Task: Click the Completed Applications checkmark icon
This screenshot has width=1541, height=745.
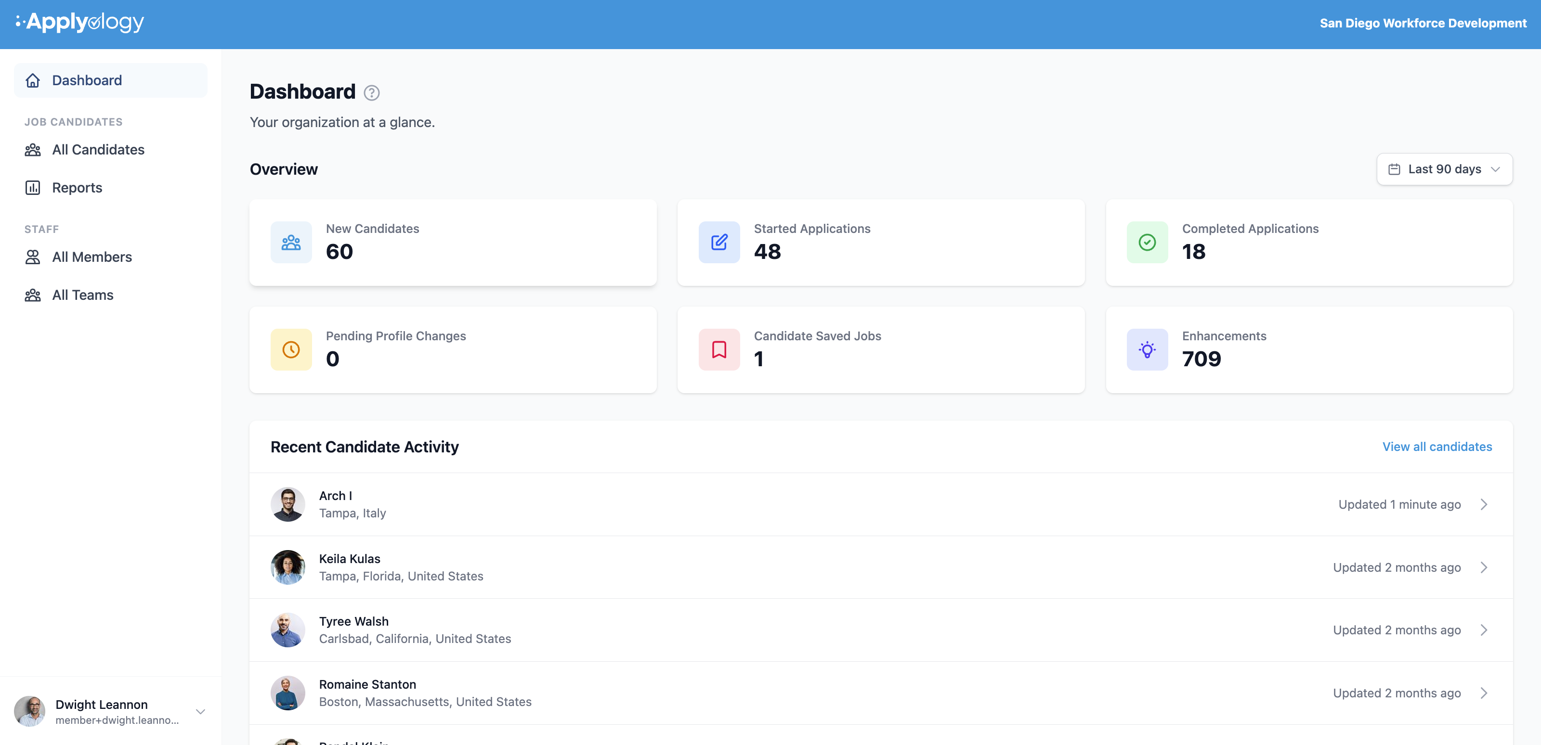Action: click(x=1148, y=242)
